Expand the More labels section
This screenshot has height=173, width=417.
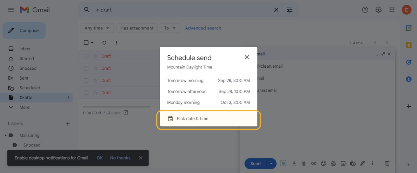click(x=24, y=107)
